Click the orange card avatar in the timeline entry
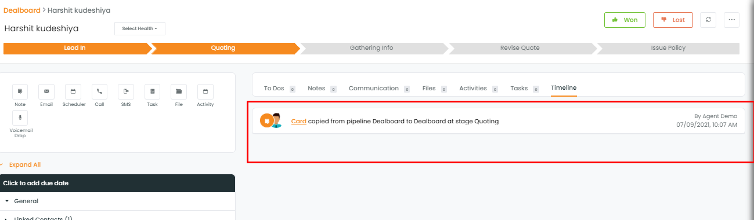754x220 pixels. tap(266, 121)
